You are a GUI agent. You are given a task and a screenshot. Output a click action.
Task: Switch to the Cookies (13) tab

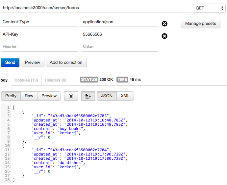pyautogui.click(x=26, y=80)
